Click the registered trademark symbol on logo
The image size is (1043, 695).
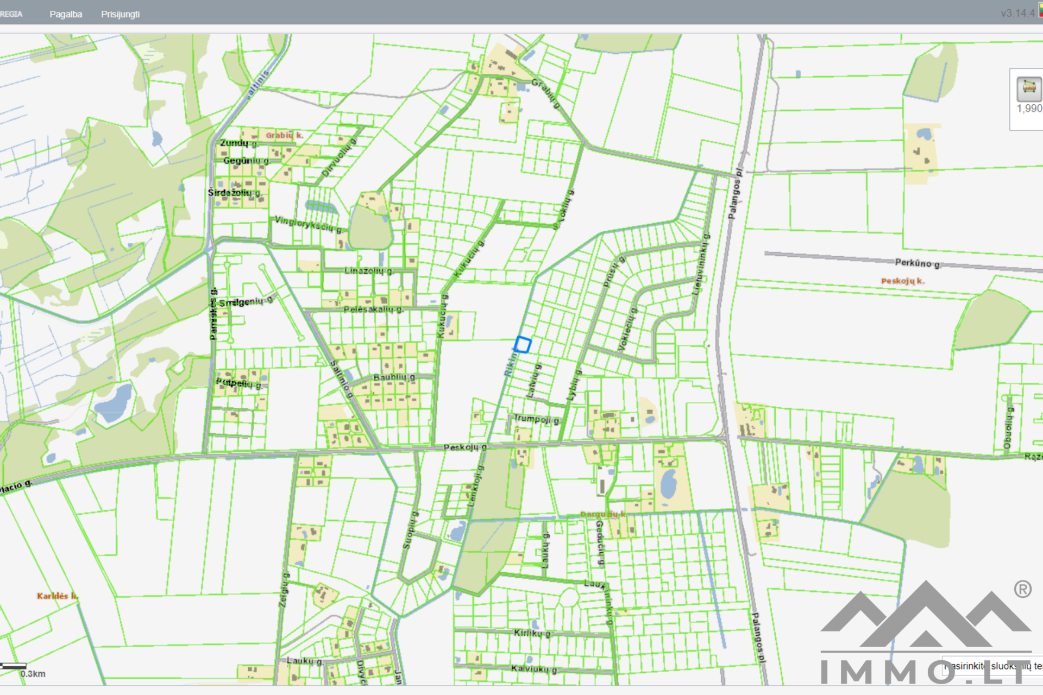(x=1022, y=589)
